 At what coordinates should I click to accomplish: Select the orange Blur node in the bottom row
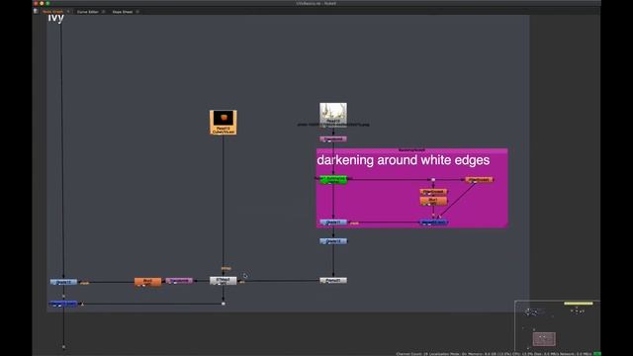tap(147, 281)
